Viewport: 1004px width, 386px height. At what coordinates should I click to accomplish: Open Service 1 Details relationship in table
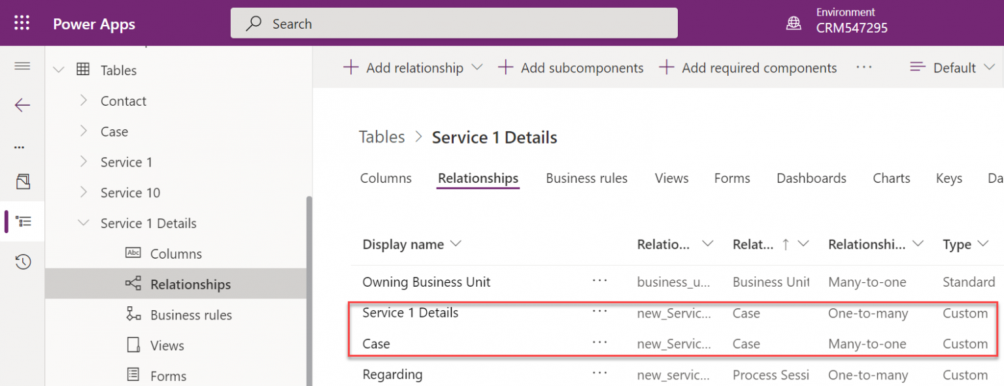coord(410,313)
